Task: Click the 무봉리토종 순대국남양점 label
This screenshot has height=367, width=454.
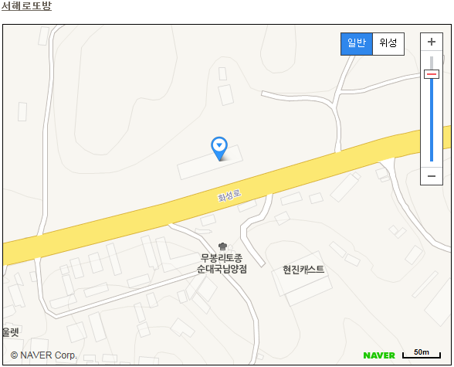Action: [222, 263]
